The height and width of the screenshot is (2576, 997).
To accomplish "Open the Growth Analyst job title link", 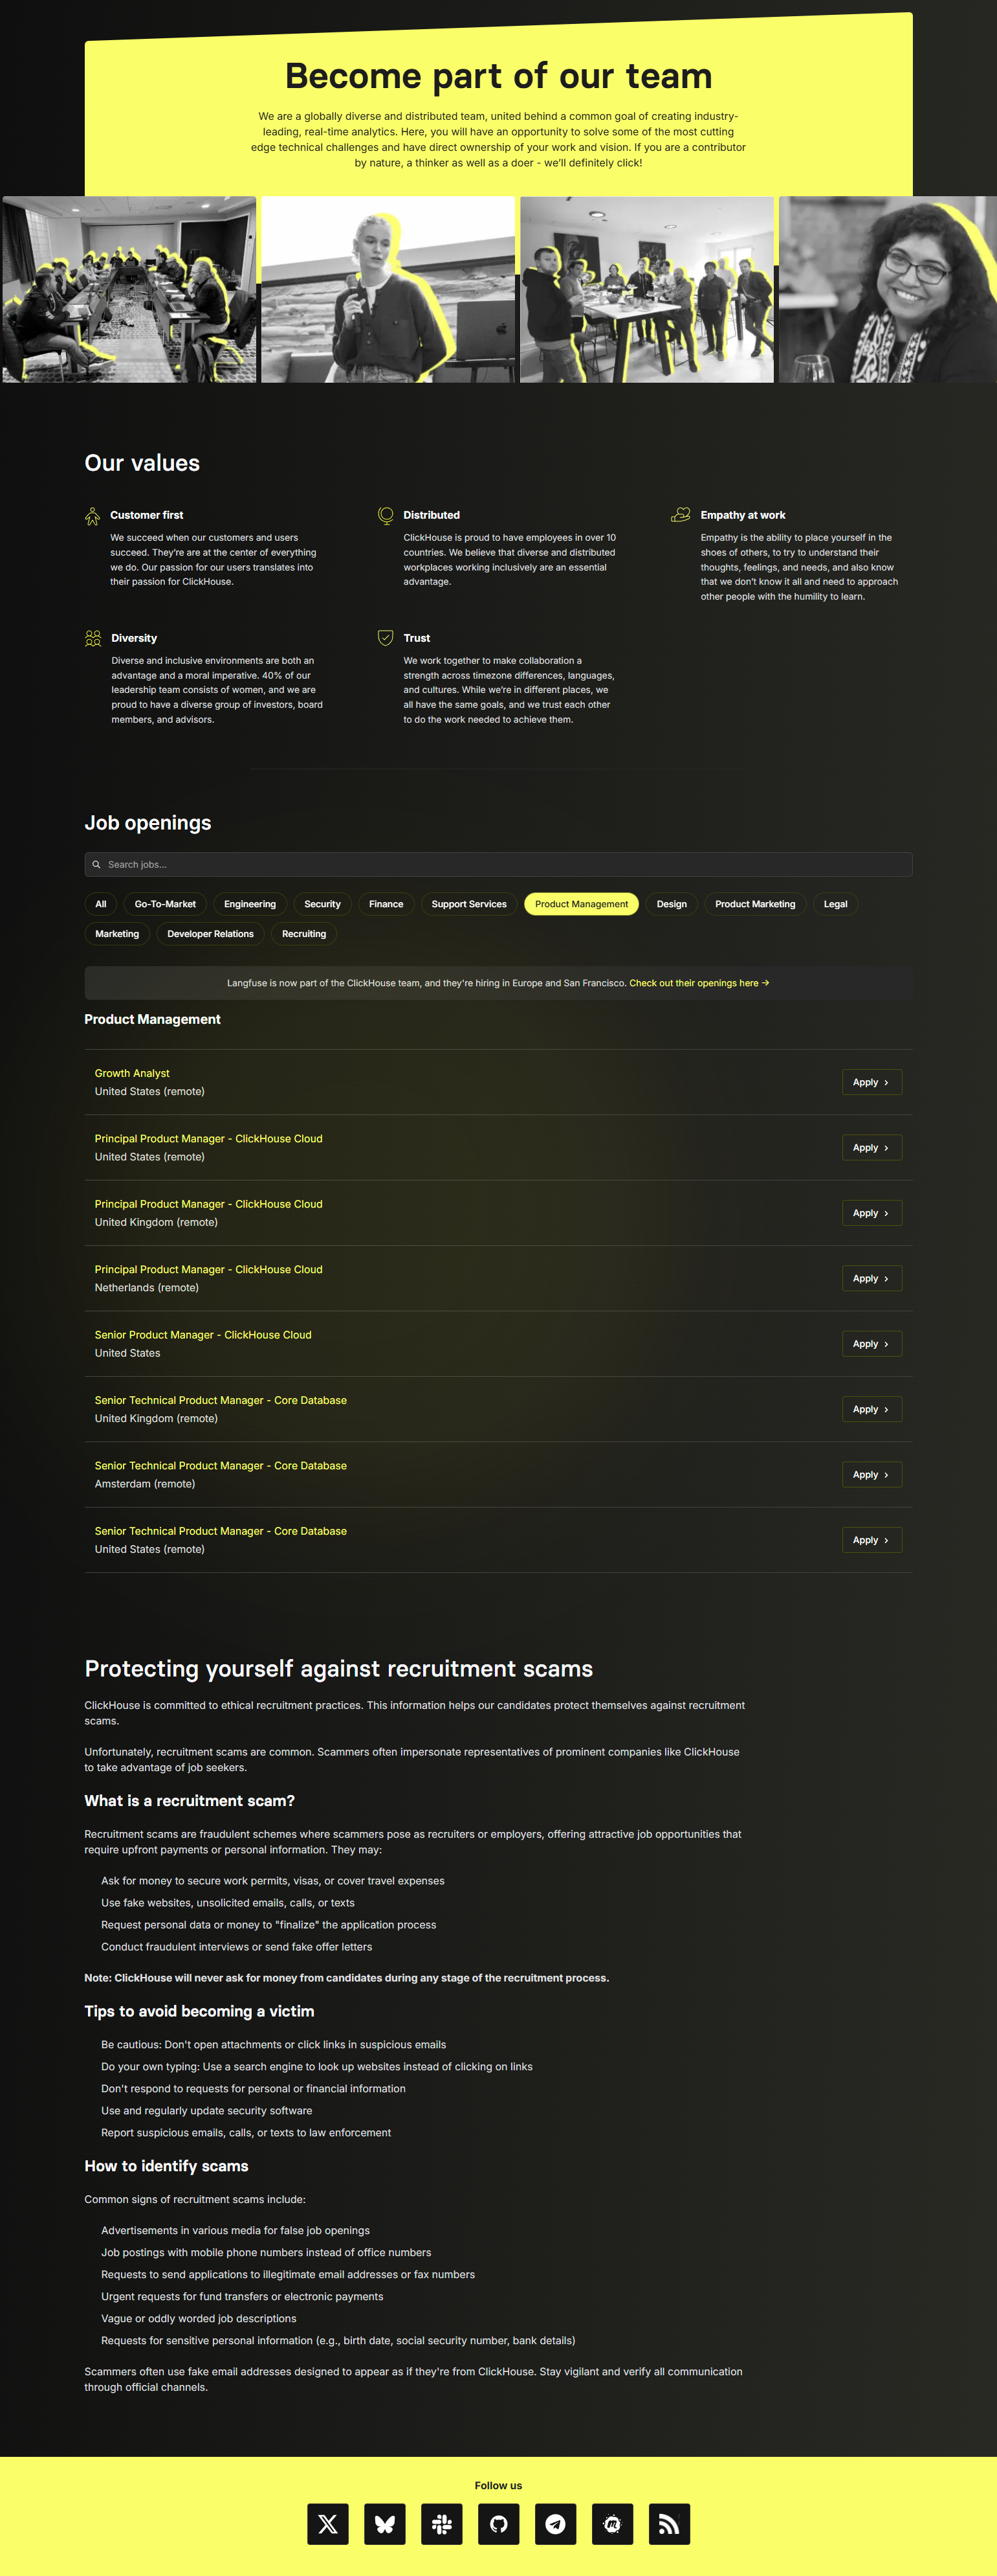I will (132, 1073).
